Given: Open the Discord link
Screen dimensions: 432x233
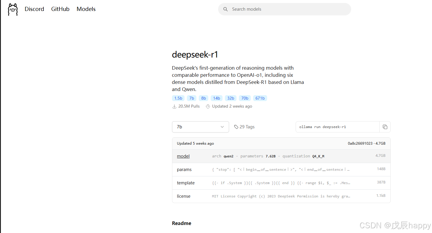Looking at the screenshot, I should 34,9.
